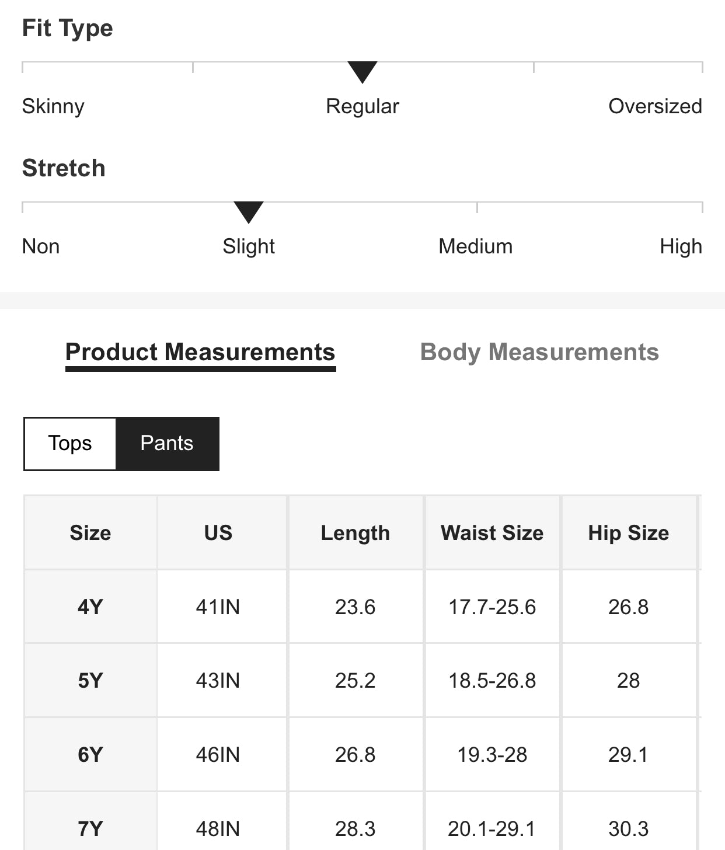Click the Stretch triangle indicator
725x850 pixels.
249,212
